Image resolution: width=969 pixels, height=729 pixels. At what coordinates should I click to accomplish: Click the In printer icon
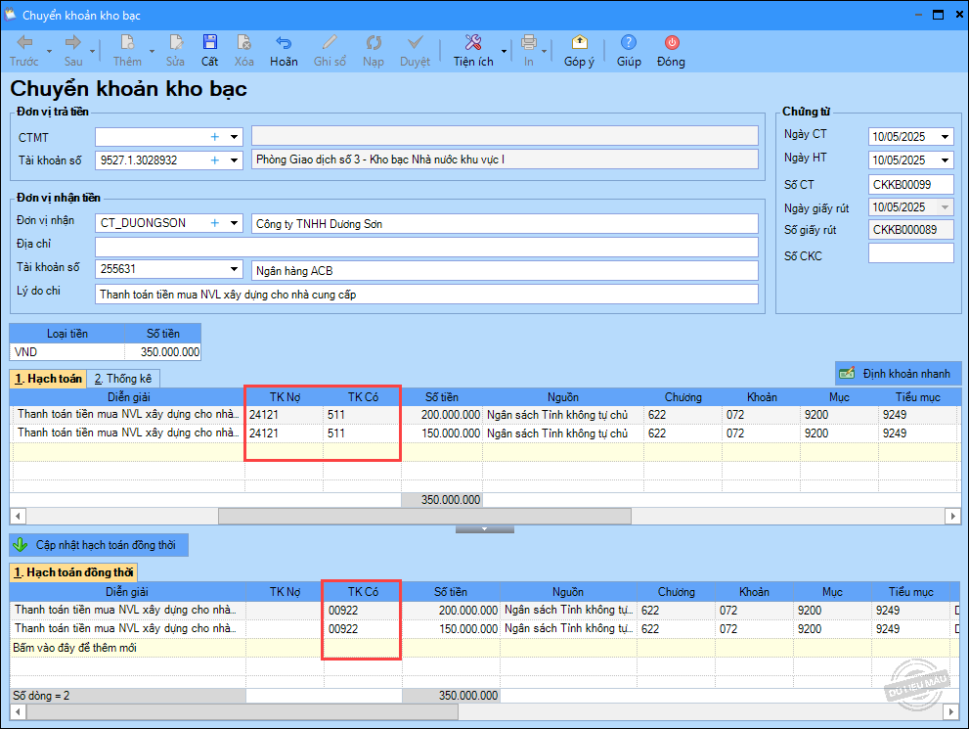coord(529,43)
